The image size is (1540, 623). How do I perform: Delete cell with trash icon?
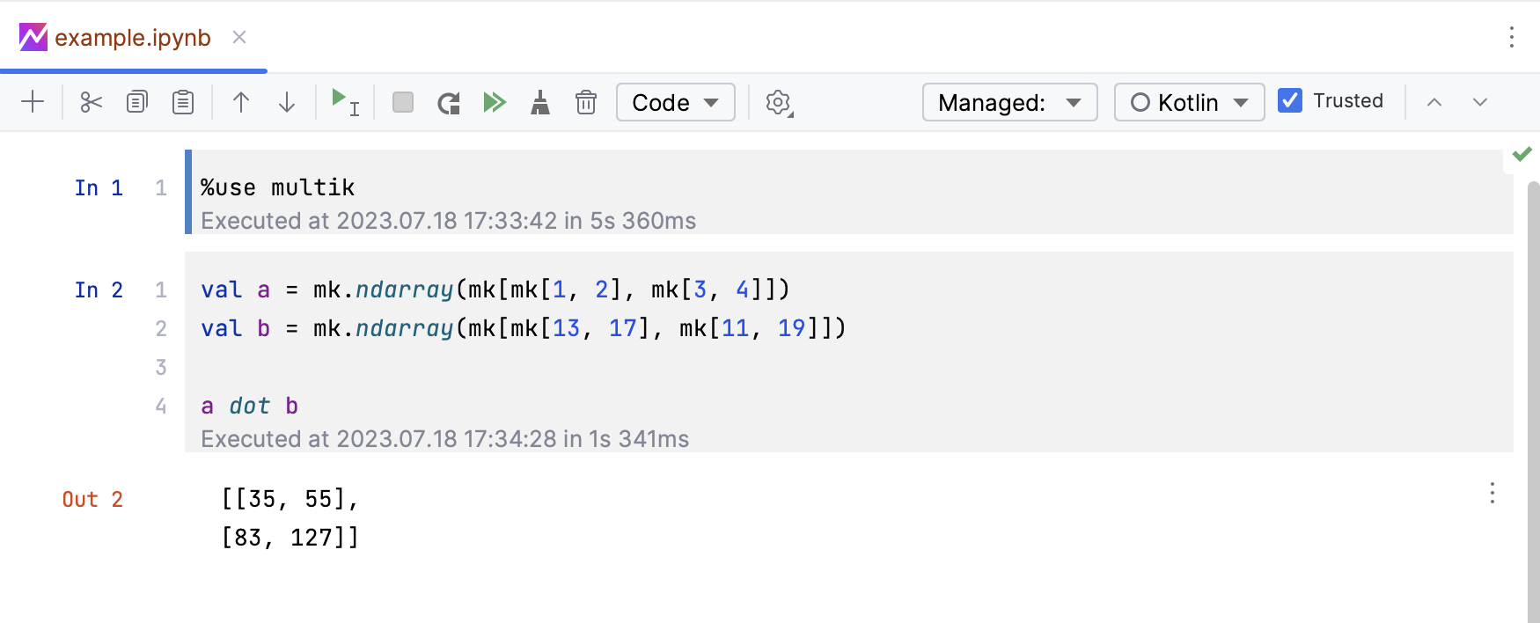click(586, 102)
